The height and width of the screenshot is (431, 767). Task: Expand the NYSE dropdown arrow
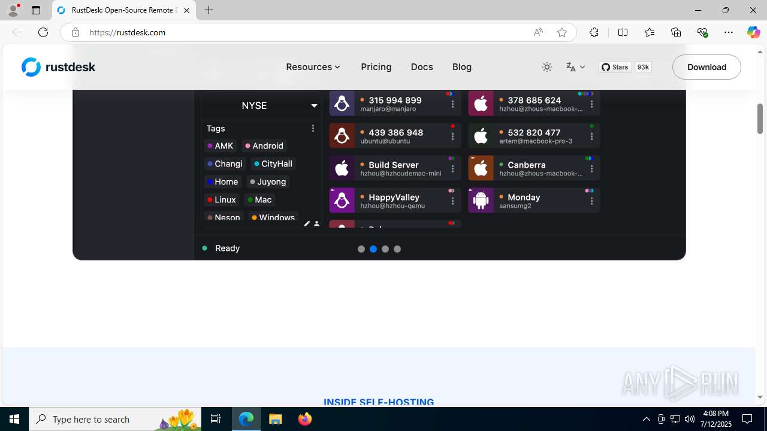314,105
